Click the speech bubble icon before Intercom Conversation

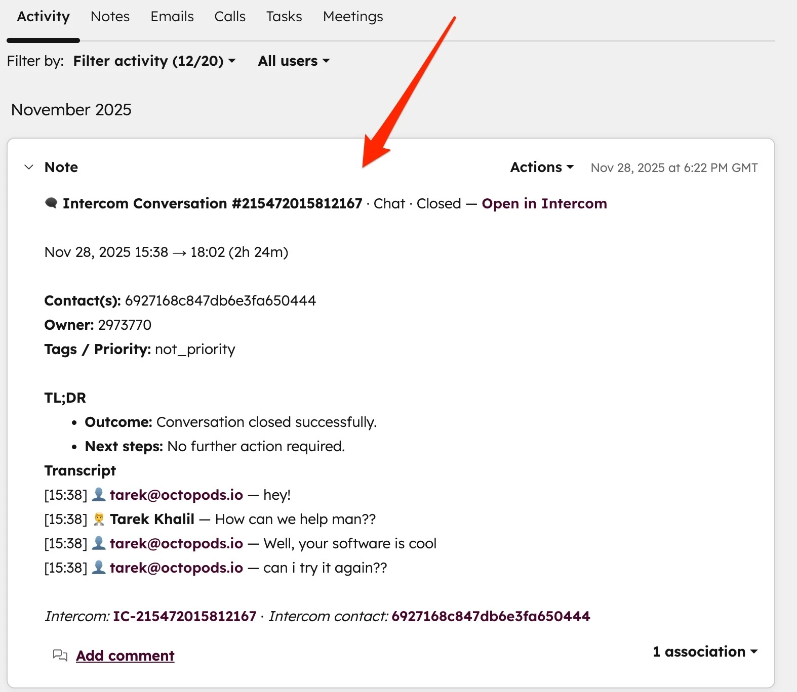pos(51,203)
